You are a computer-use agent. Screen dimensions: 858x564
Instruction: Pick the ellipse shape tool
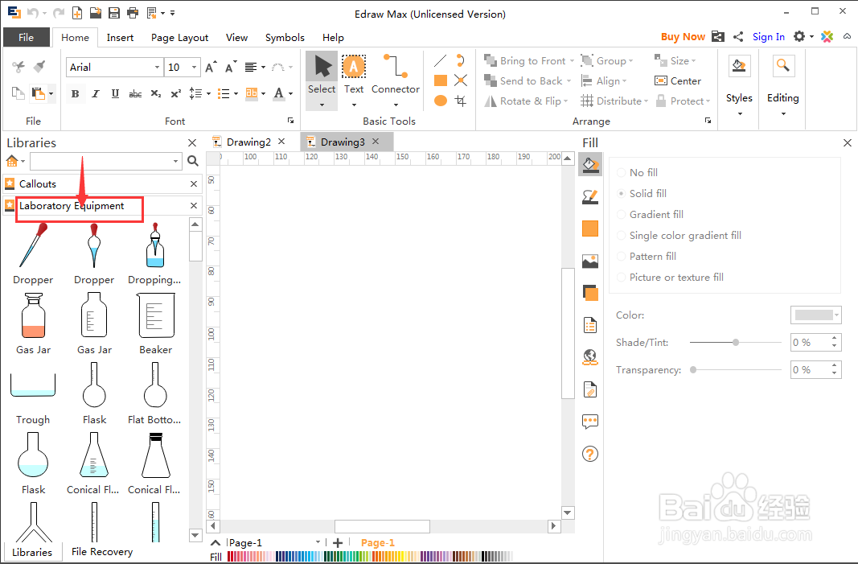(x=441, y=101)
